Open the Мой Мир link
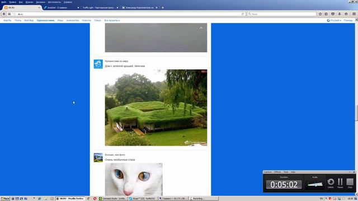Screen dimensions: 358x201 (29, 20)
